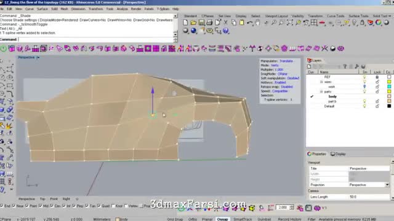The image size is (394, 221).
Task: Toggle the Near osnap checkbox
Action: coord(14,206)
